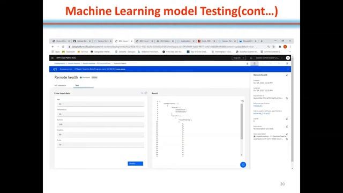Click the blue Predict button
The image size is (343, 193).
136,164
